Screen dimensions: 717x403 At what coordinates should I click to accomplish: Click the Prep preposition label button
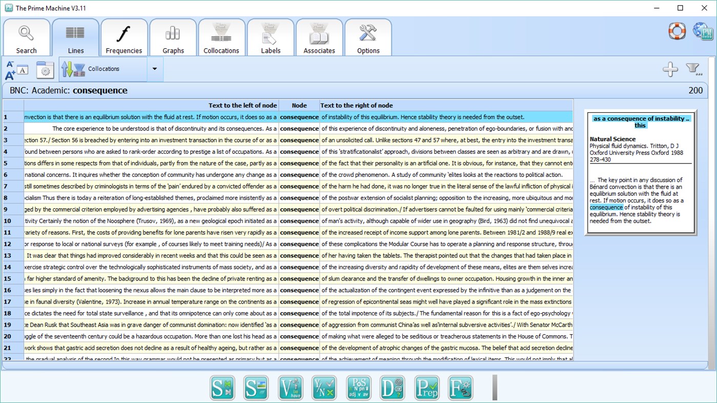tap(427, 388)
